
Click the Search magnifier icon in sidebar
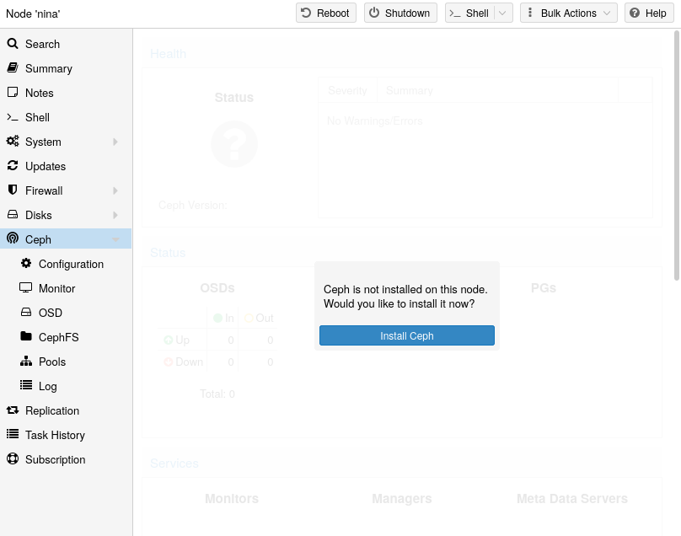tap(13, 44)
